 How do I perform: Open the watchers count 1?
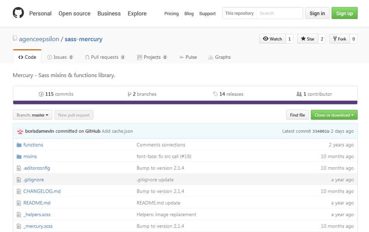tap(289, 39)
